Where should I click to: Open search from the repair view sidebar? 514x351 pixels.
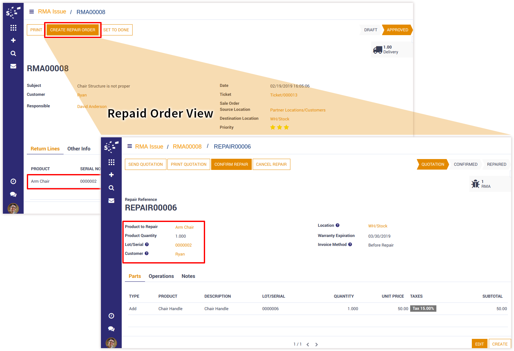[x=111, y=188]
